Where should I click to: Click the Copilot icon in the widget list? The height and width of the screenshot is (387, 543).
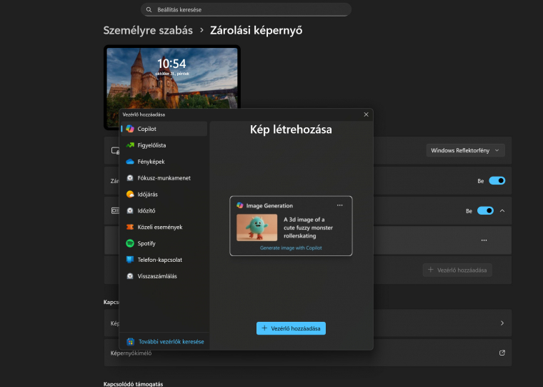130,129
